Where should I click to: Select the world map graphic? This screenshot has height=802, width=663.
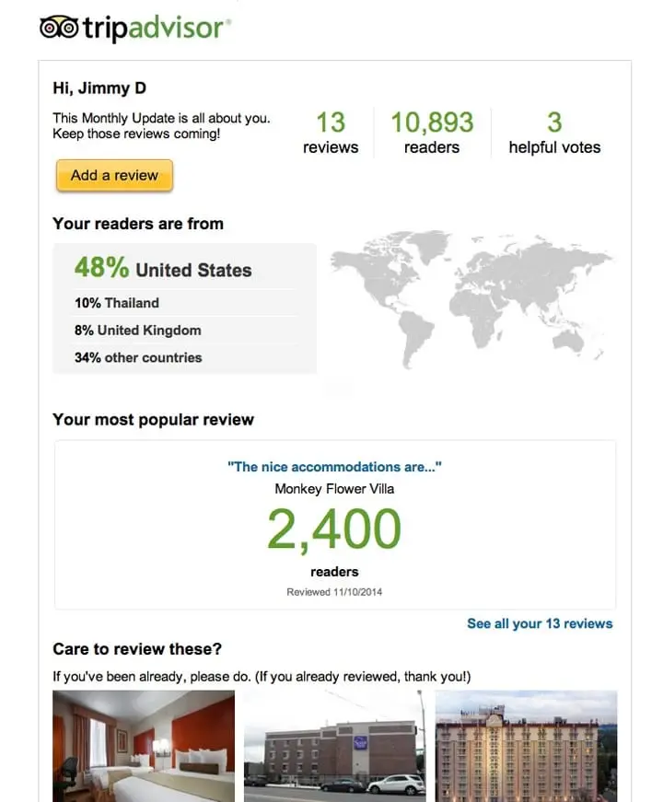tap(474, 304)
